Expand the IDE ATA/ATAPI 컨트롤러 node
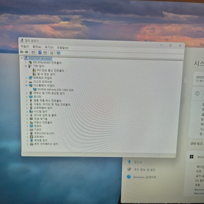This screenshot has width=204, height=204. click(x=26, y=62)
